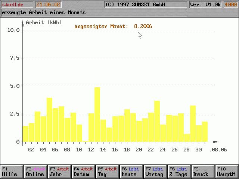Open F3 Arbeit Jahr view
This screenshot has width=239, height=179.
pyautogui.click(x=59, y=172)
